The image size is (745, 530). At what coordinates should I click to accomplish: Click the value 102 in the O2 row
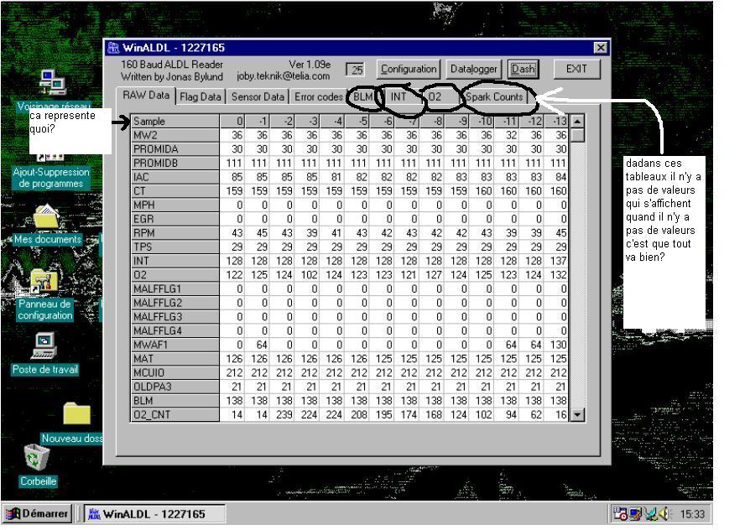click(309, 275)
